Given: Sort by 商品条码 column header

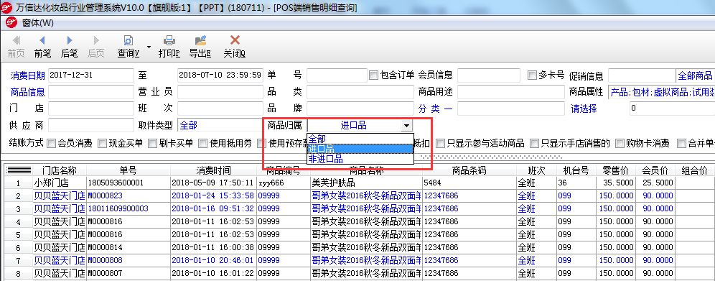Looking at the screenshot, I should pos(469,170).
